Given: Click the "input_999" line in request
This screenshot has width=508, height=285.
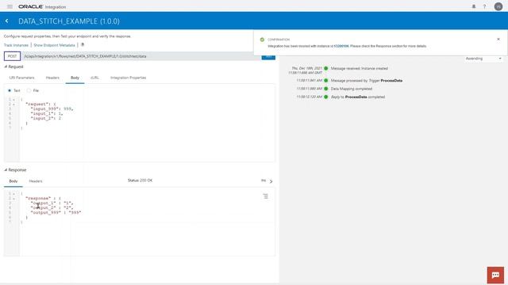Looking at the screenshot, I should click(x=52, y=109).
